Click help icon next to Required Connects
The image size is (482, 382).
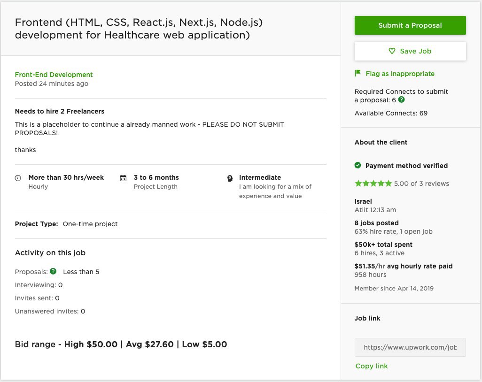pyautogui.click(x=402, y=99)
